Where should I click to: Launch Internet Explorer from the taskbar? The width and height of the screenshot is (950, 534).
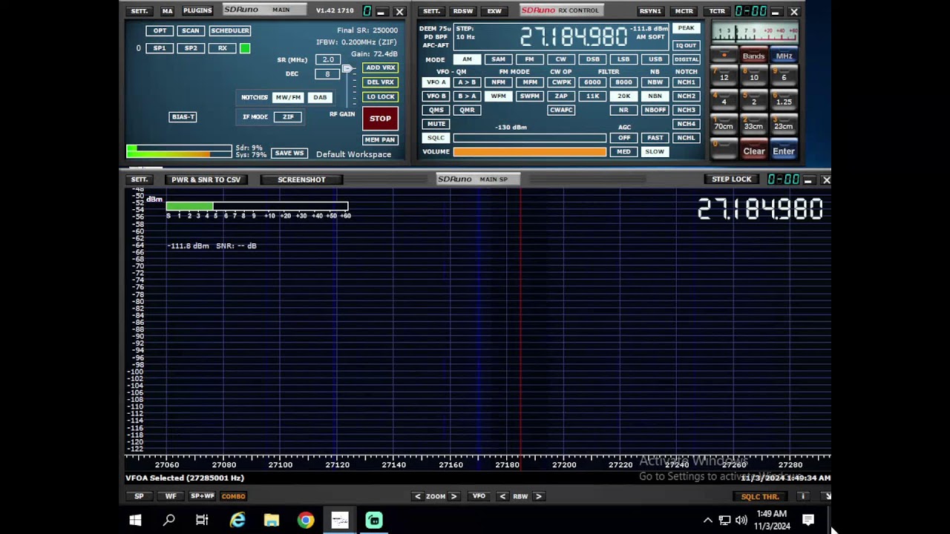[x=237, y=521]
